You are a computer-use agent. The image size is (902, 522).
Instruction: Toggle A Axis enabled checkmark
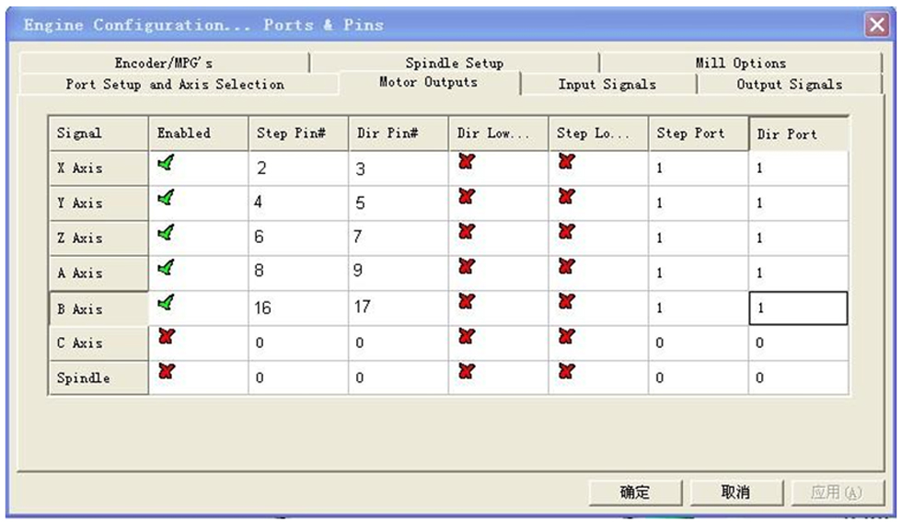pyautogui.click(x=166, y=267)
